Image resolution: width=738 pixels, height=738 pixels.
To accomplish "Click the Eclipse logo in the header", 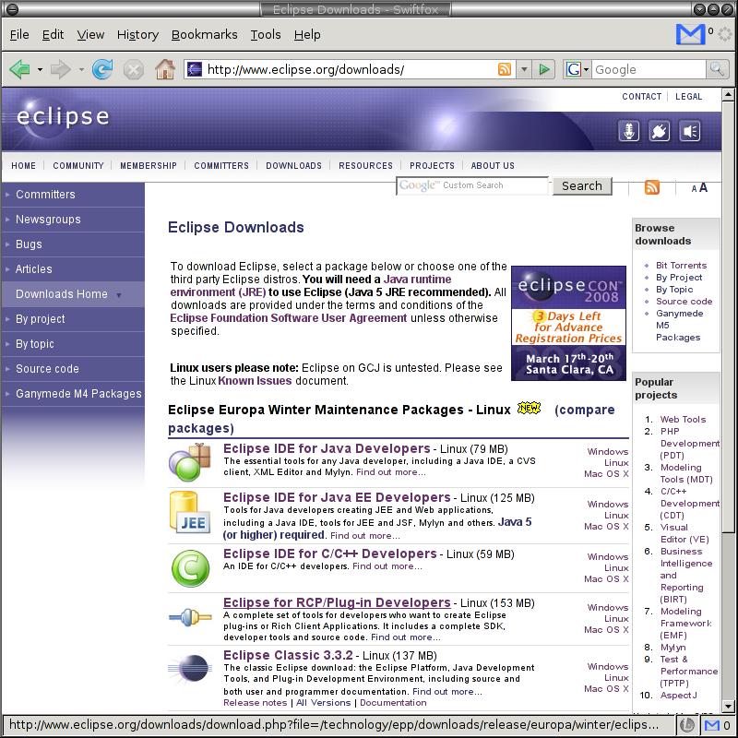I will (63, 116).
